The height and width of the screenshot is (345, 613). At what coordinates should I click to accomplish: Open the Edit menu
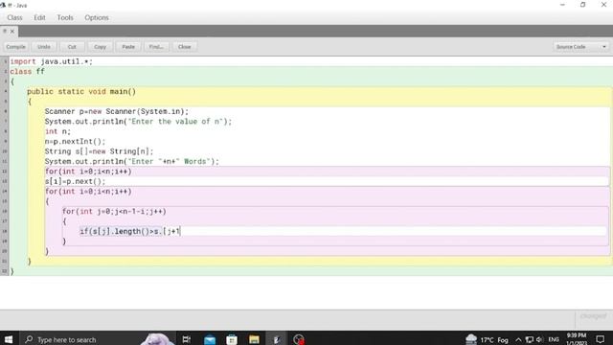pos(39,17)
